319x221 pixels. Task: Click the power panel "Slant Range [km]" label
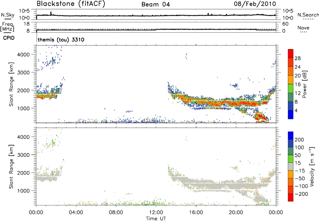point(11,84)
